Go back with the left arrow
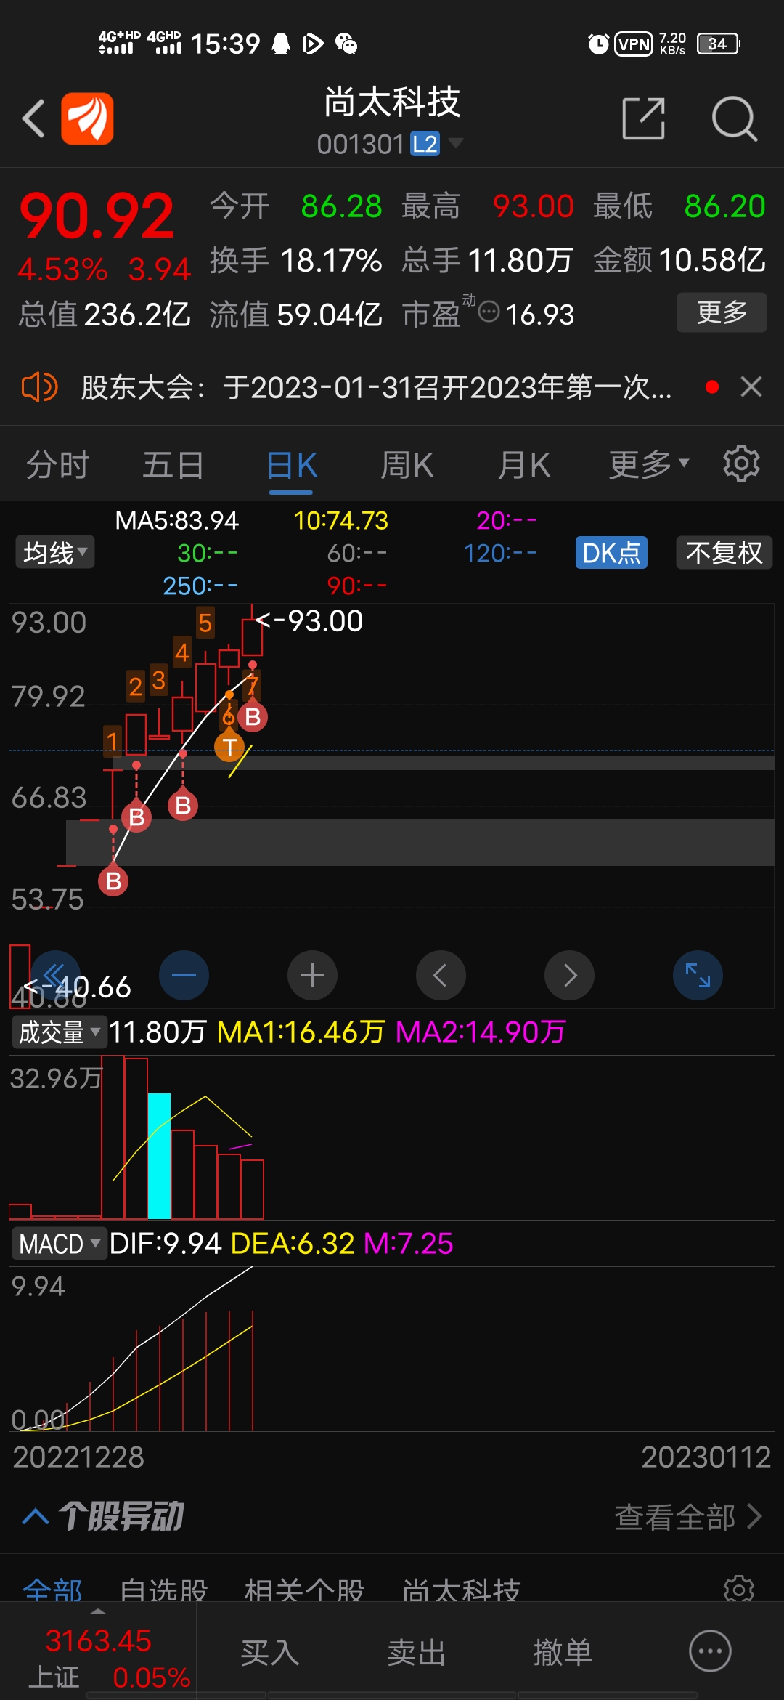784x1700 pixels. point(34,118)
